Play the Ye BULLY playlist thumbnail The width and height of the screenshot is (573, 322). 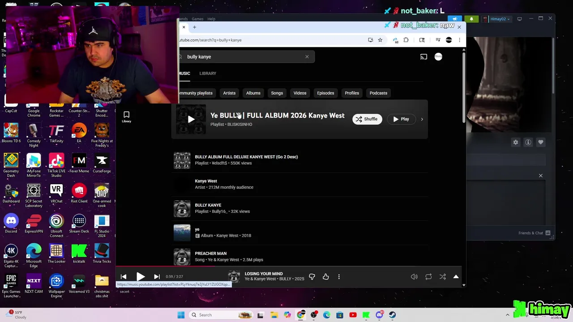[x=191, y=119]
